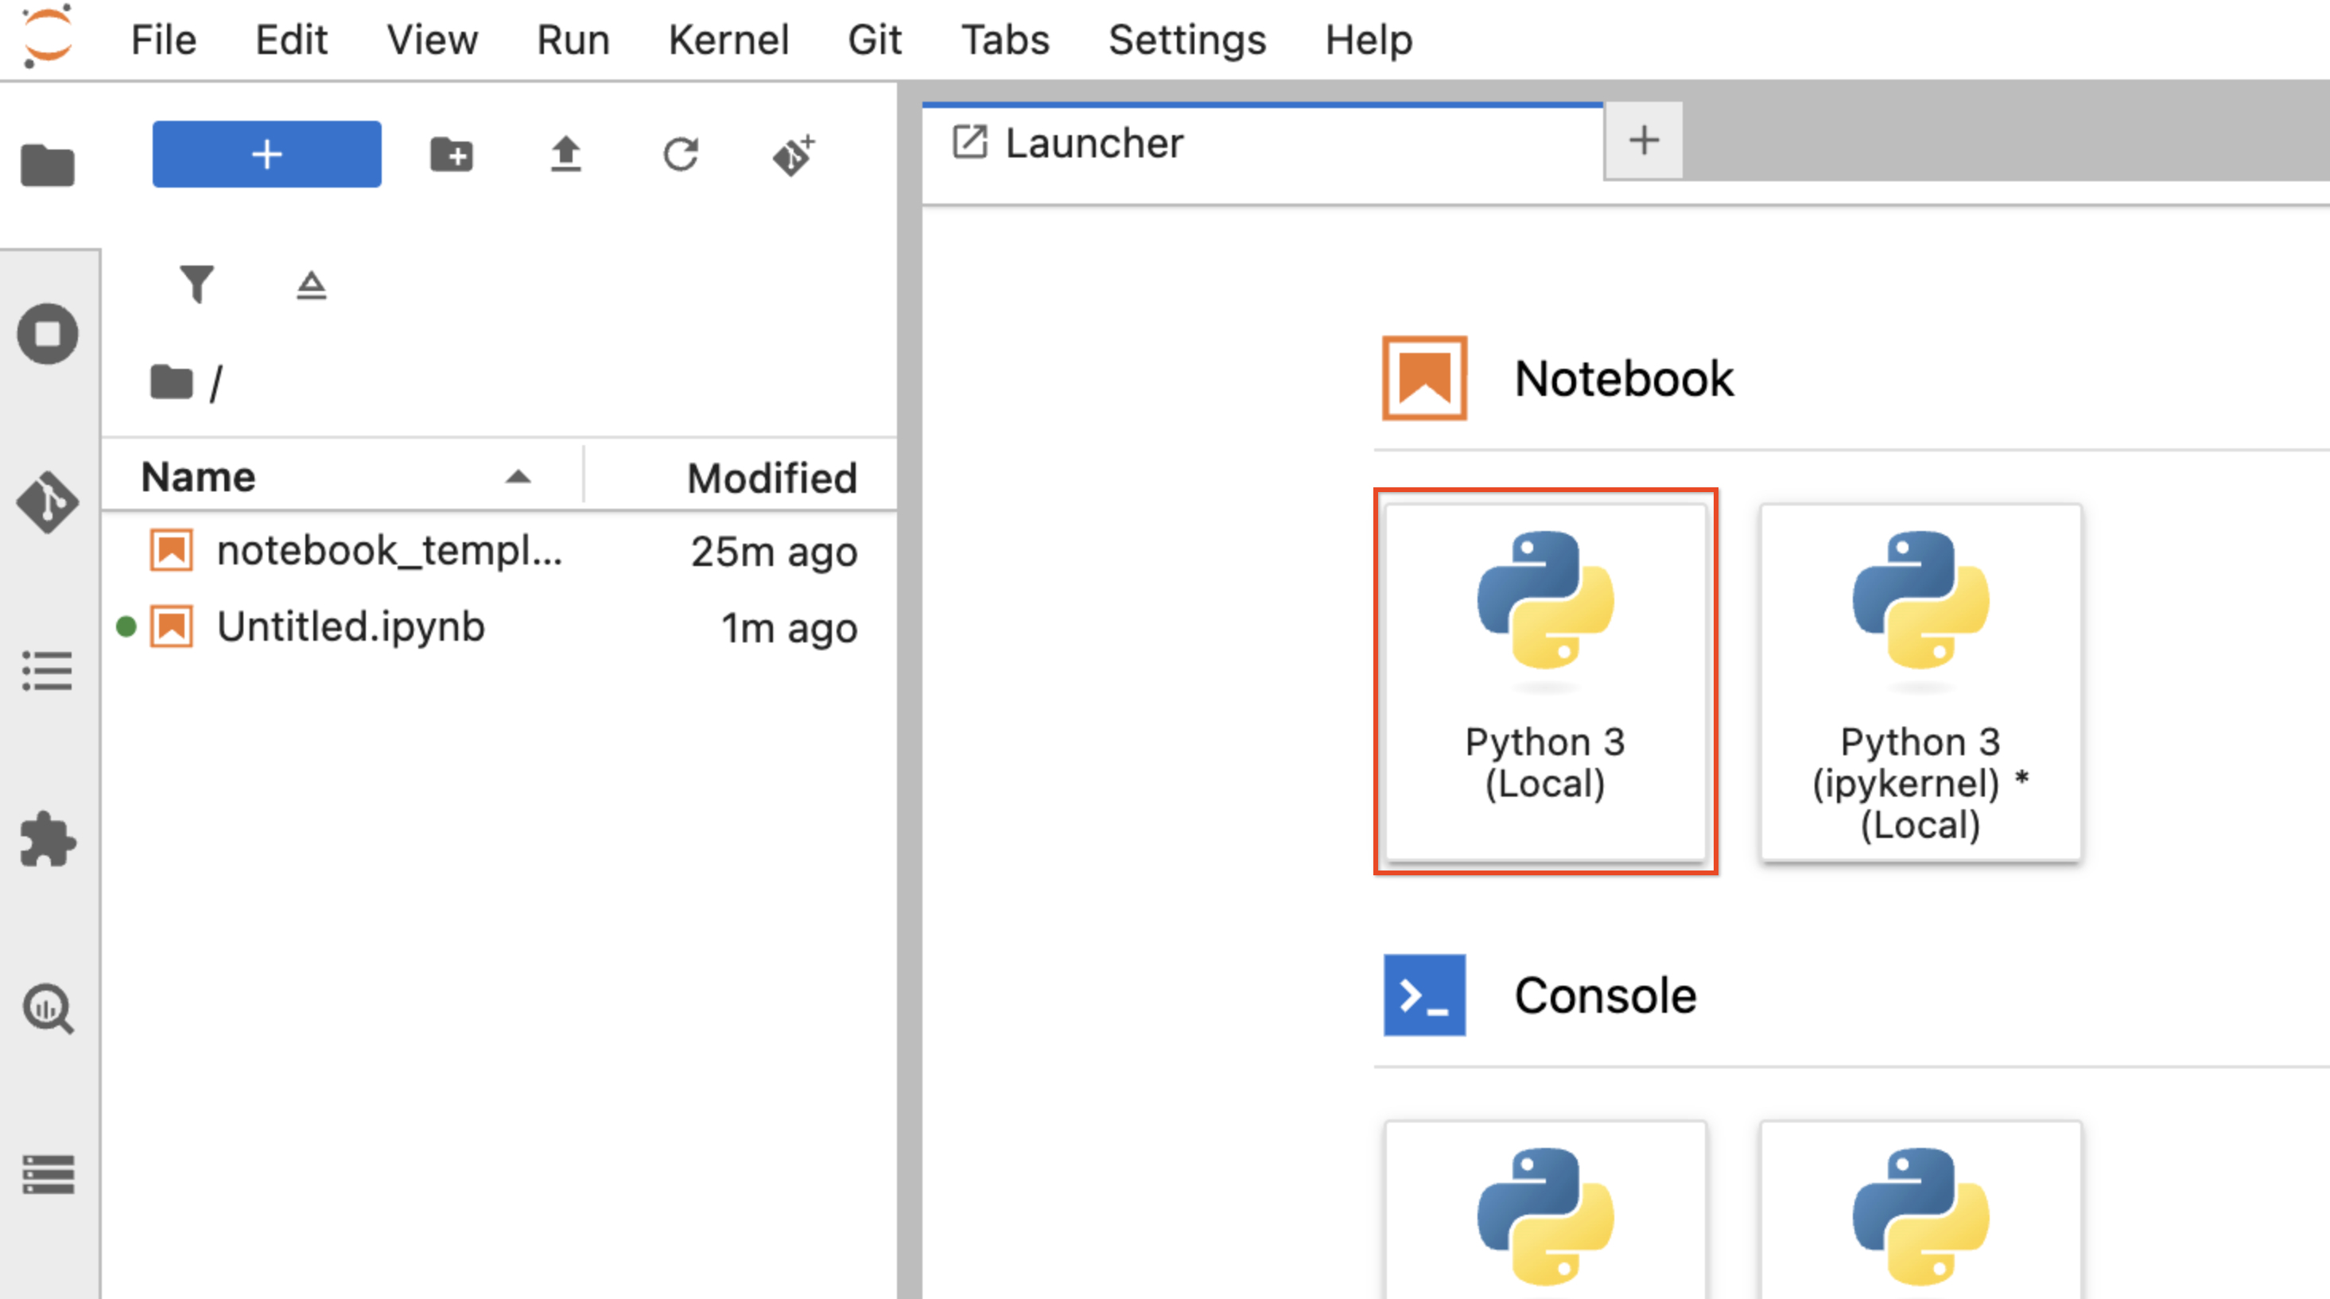
Task: Click the Jupyter logo icon
Action: (x=47, y=37)
